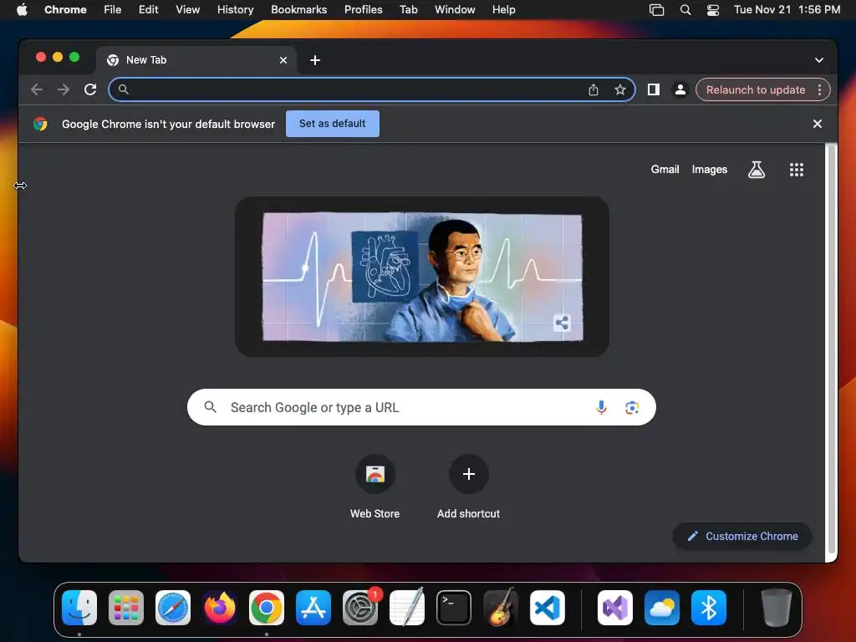Select the New Tab tab
The width and height of the screenshot is (856, 642).
coord(197,60)
